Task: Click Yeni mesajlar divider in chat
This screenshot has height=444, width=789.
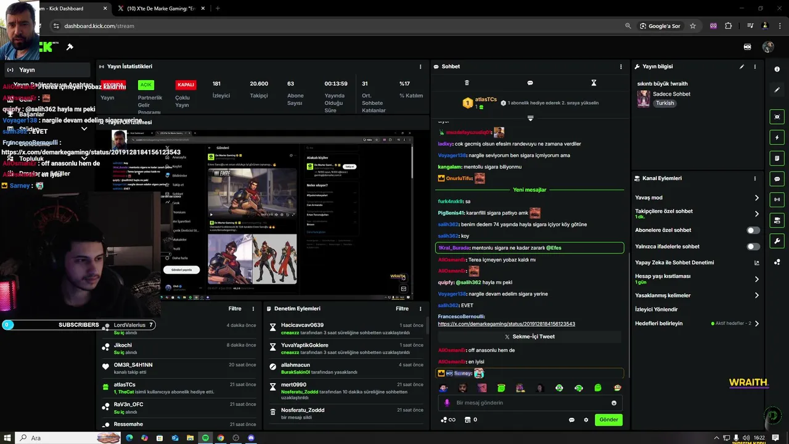Action: tap(529, 190)
